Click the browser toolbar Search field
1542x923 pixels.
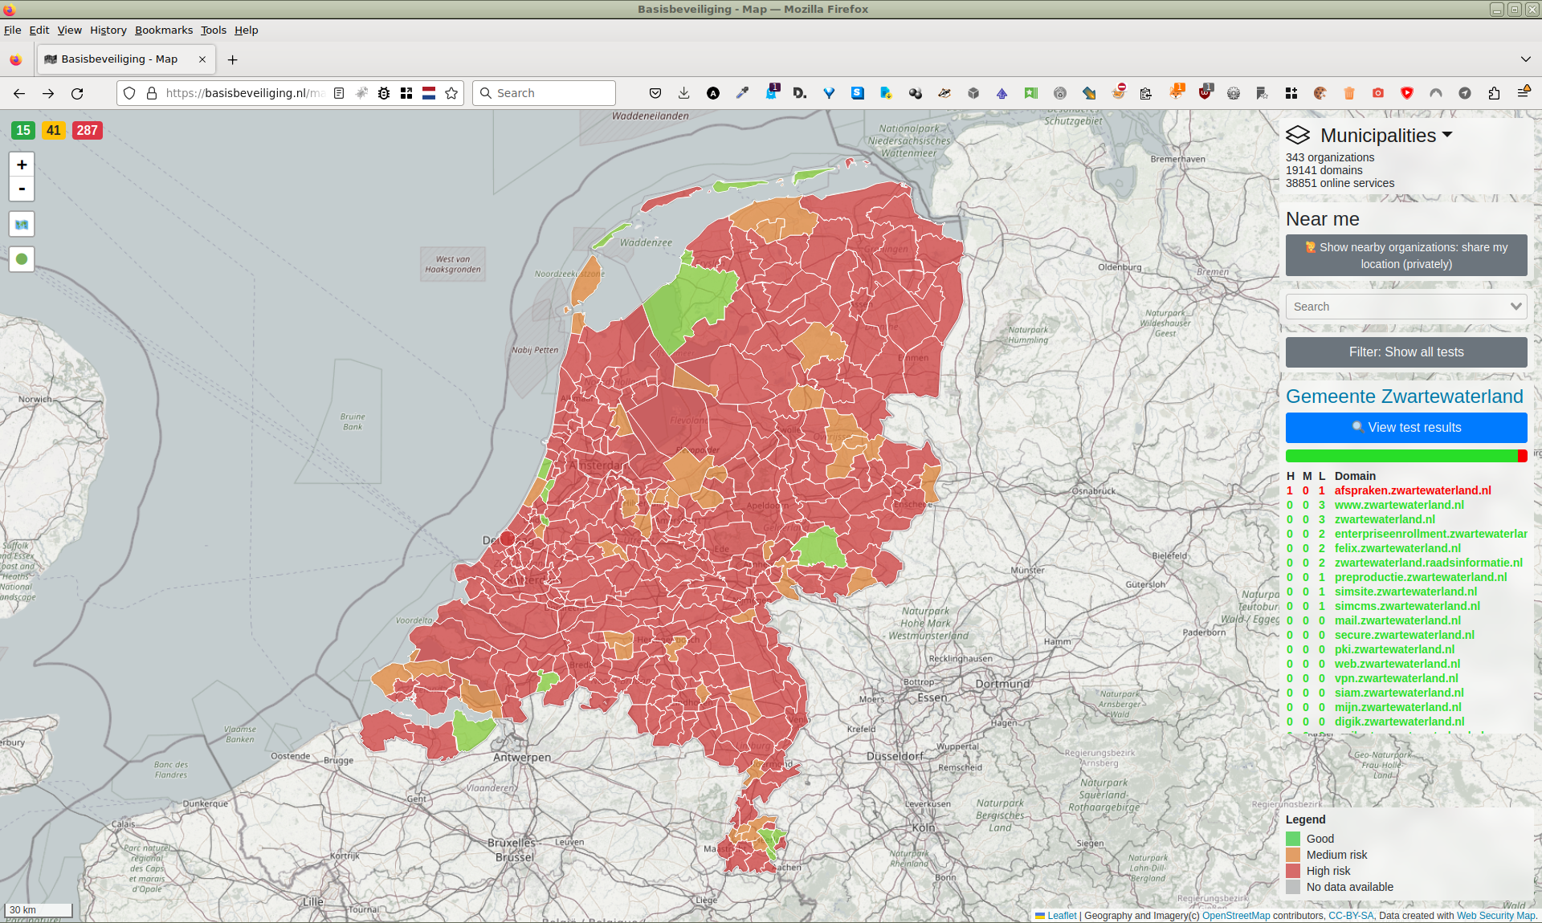click(x=544, y=93)
